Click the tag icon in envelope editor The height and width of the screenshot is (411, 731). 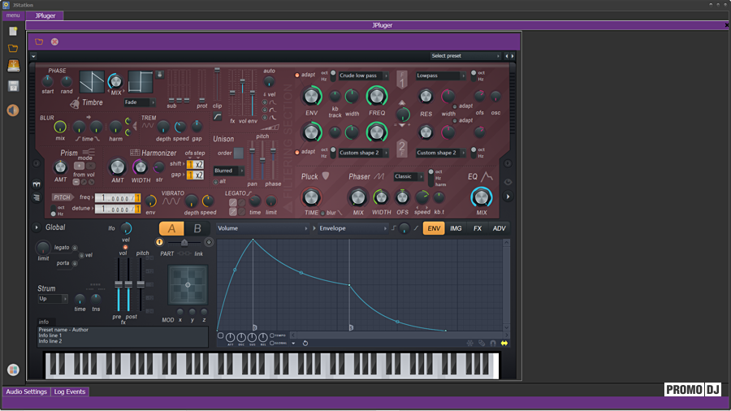click(x=482, y=344)
